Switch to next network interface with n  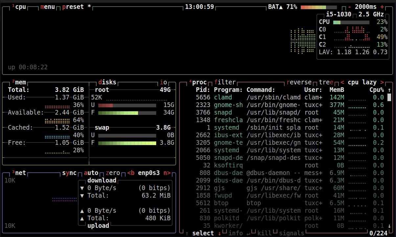click(167, 173)
